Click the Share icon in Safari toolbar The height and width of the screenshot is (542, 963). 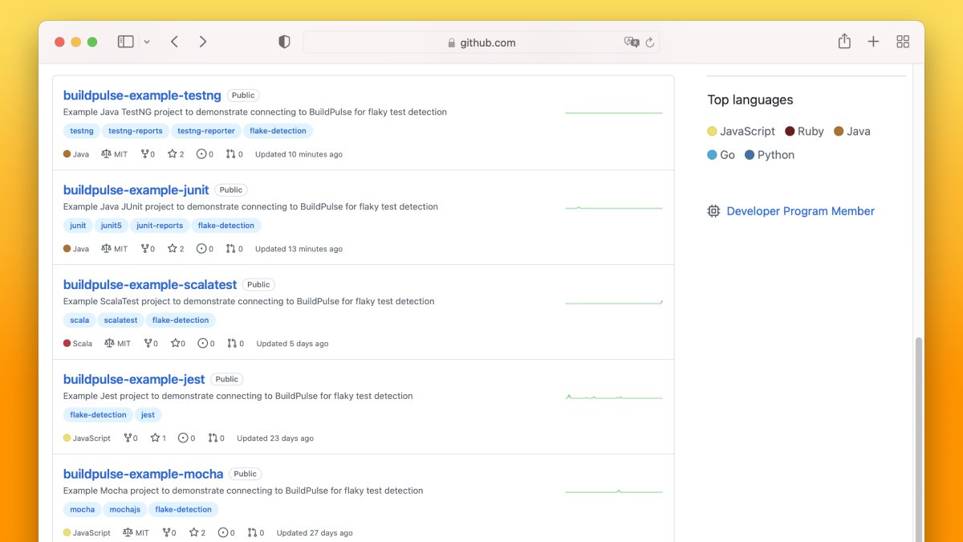[x=844, y=41]
